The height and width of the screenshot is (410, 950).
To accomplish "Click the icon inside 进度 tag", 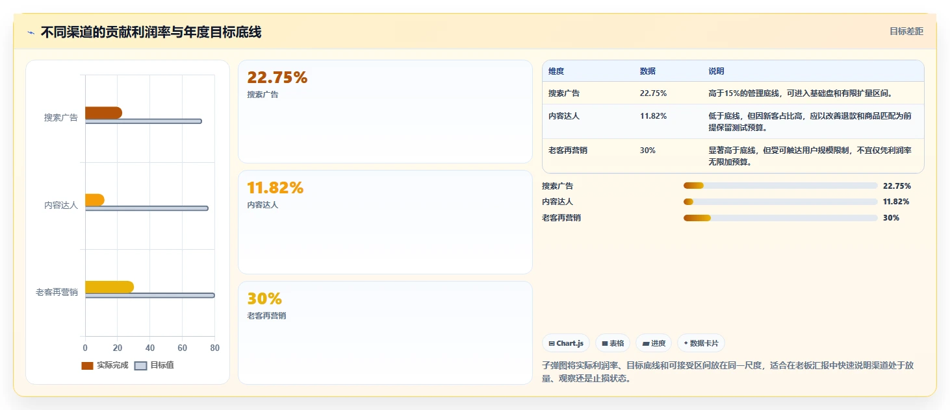I will coord(646,343).
